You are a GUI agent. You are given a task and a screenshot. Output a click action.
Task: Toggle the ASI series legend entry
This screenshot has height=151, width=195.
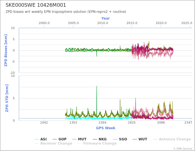[x=41, y=139]
